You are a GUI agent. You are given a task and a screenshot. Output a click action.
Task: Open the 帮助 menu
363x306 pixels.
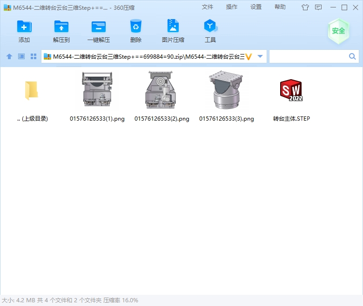280,7
